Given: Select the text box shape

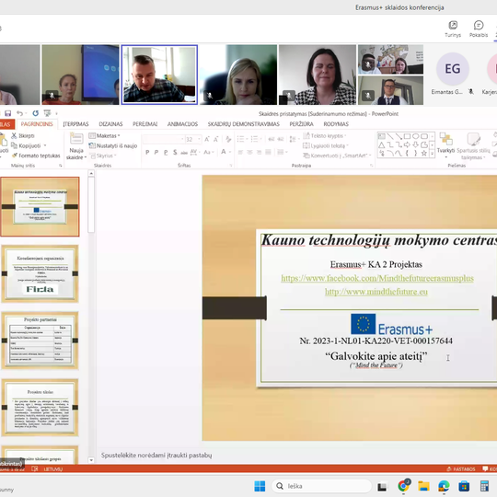Looking at the screenshot, I should pyautogui.click(x=382, y=136).
